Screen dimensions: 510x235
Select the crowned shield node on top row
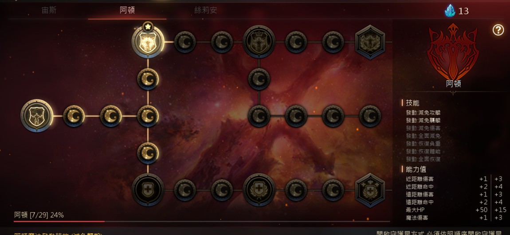pyautogui.click(x=259, y=42)
